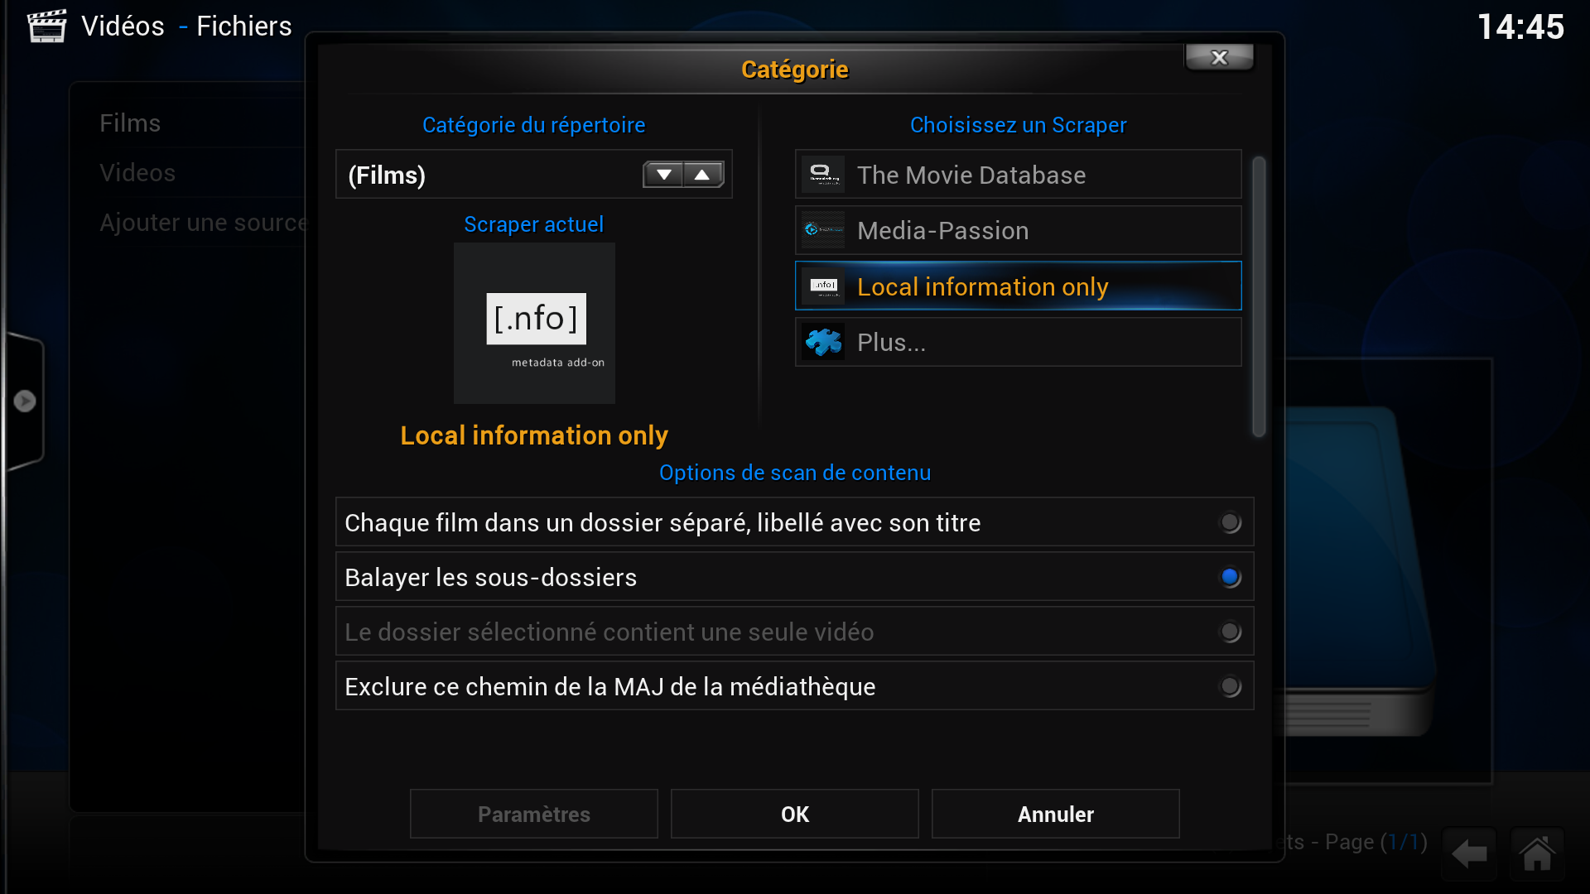Click the large .nfo scraper thumbnail
Screen dimensions: 1590x894
[x=534, y=323]
